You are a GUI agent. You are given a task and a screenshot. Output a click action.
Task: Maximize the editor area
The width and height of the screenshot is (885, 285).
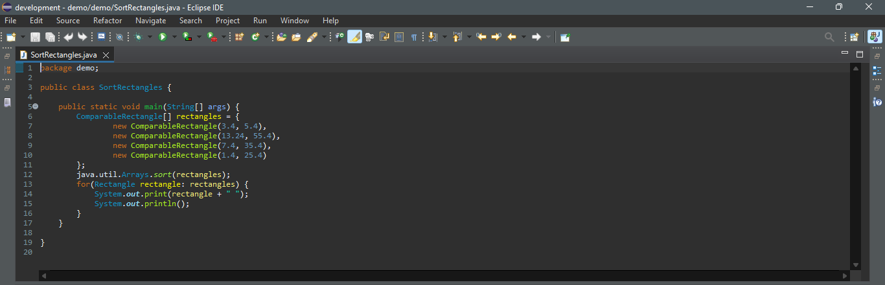tap(860, 54)
